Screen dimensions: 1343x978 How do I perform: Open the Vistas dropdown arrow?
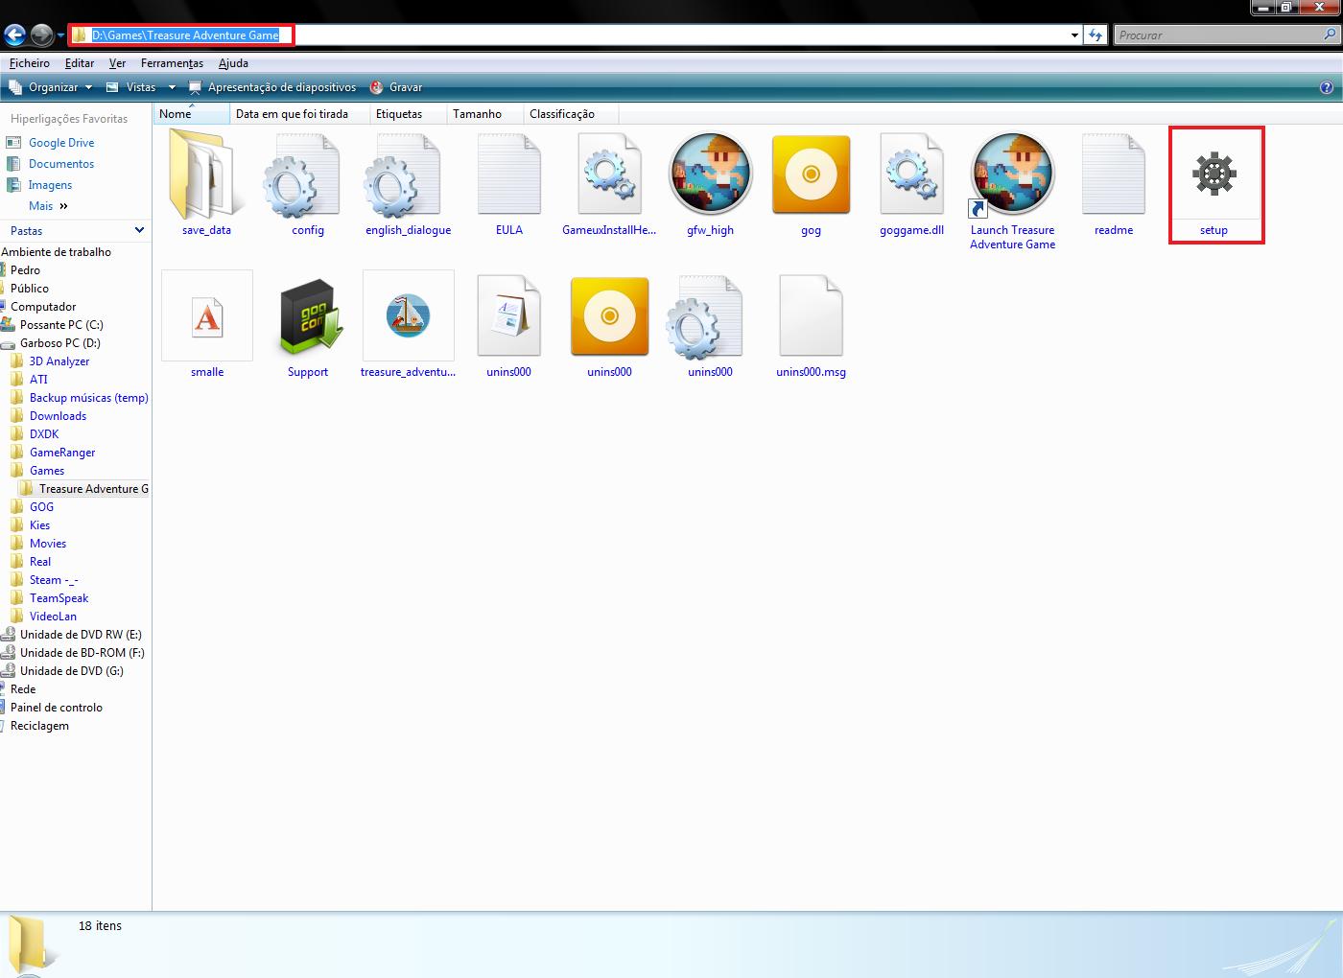point(172,87)
